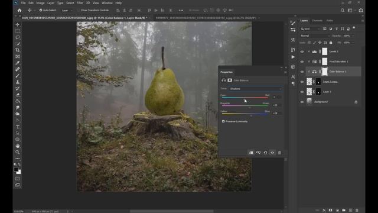Add a layer mask in Layers panel

click(x=331, y=211)
